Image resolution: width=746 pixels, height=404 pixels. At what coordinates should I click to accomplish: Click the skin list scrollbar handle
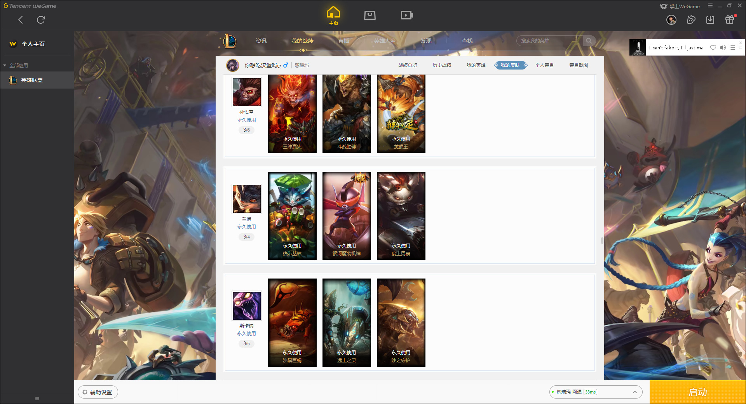click(x=602, y=241)
